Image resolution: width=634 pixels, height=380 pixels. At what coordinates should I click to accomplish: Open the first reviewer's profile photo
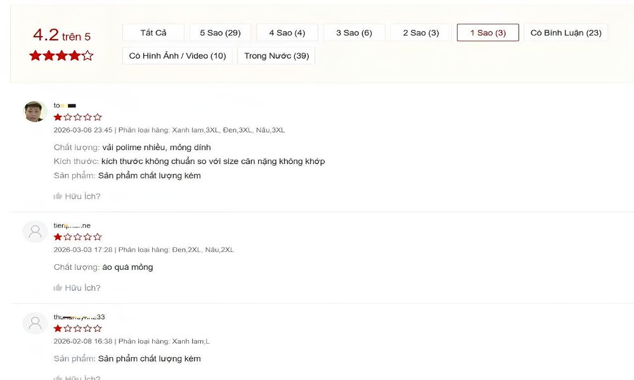pyautogui.click(x=36, y=111)
